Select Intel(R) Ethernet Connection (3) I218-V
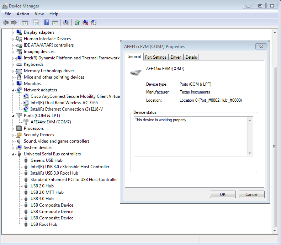 pos(67,109)
